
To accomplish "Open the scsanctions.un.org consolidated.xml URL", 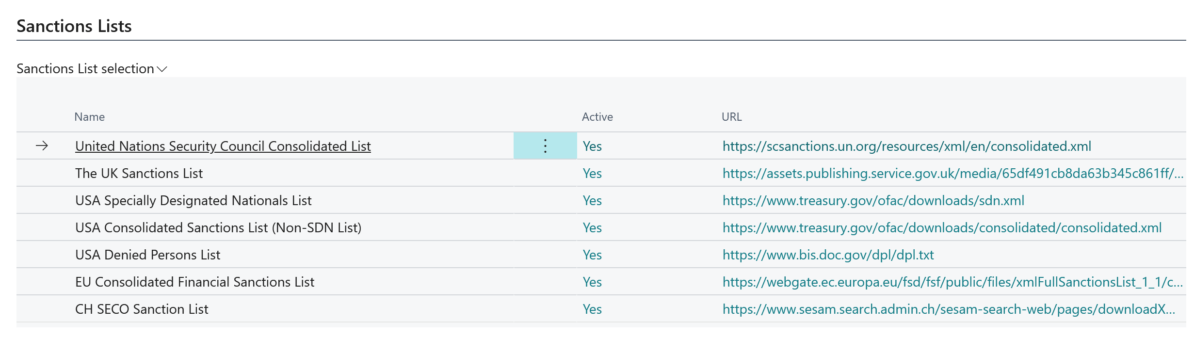I will [906, 146].
